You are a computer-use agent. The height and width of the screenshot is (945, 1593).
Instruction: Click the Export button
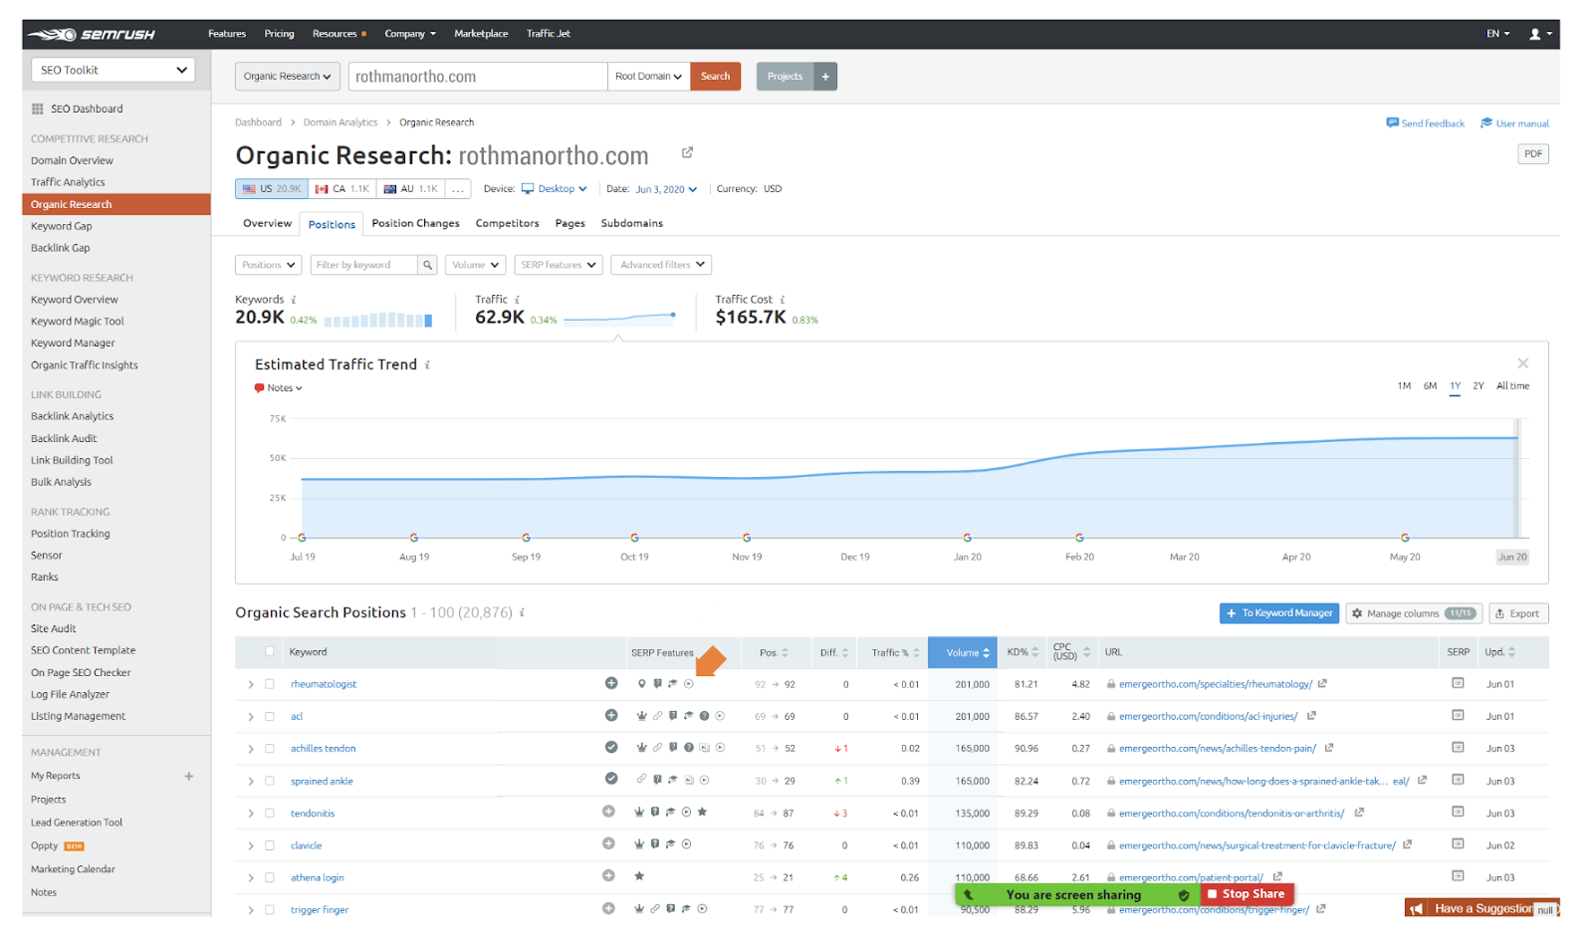[1517, 613]
